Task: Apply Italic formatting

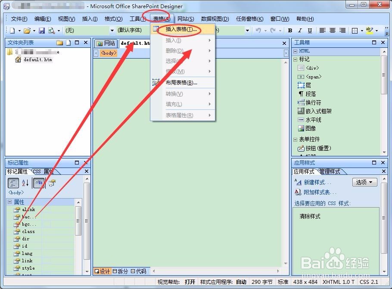Action: (x=300, y=31)
